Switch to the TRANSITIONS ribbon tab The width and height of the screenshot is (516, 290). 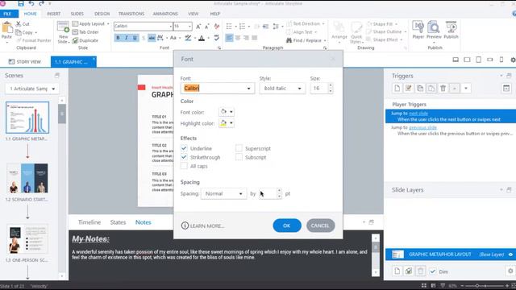click(x=131, y=14)
